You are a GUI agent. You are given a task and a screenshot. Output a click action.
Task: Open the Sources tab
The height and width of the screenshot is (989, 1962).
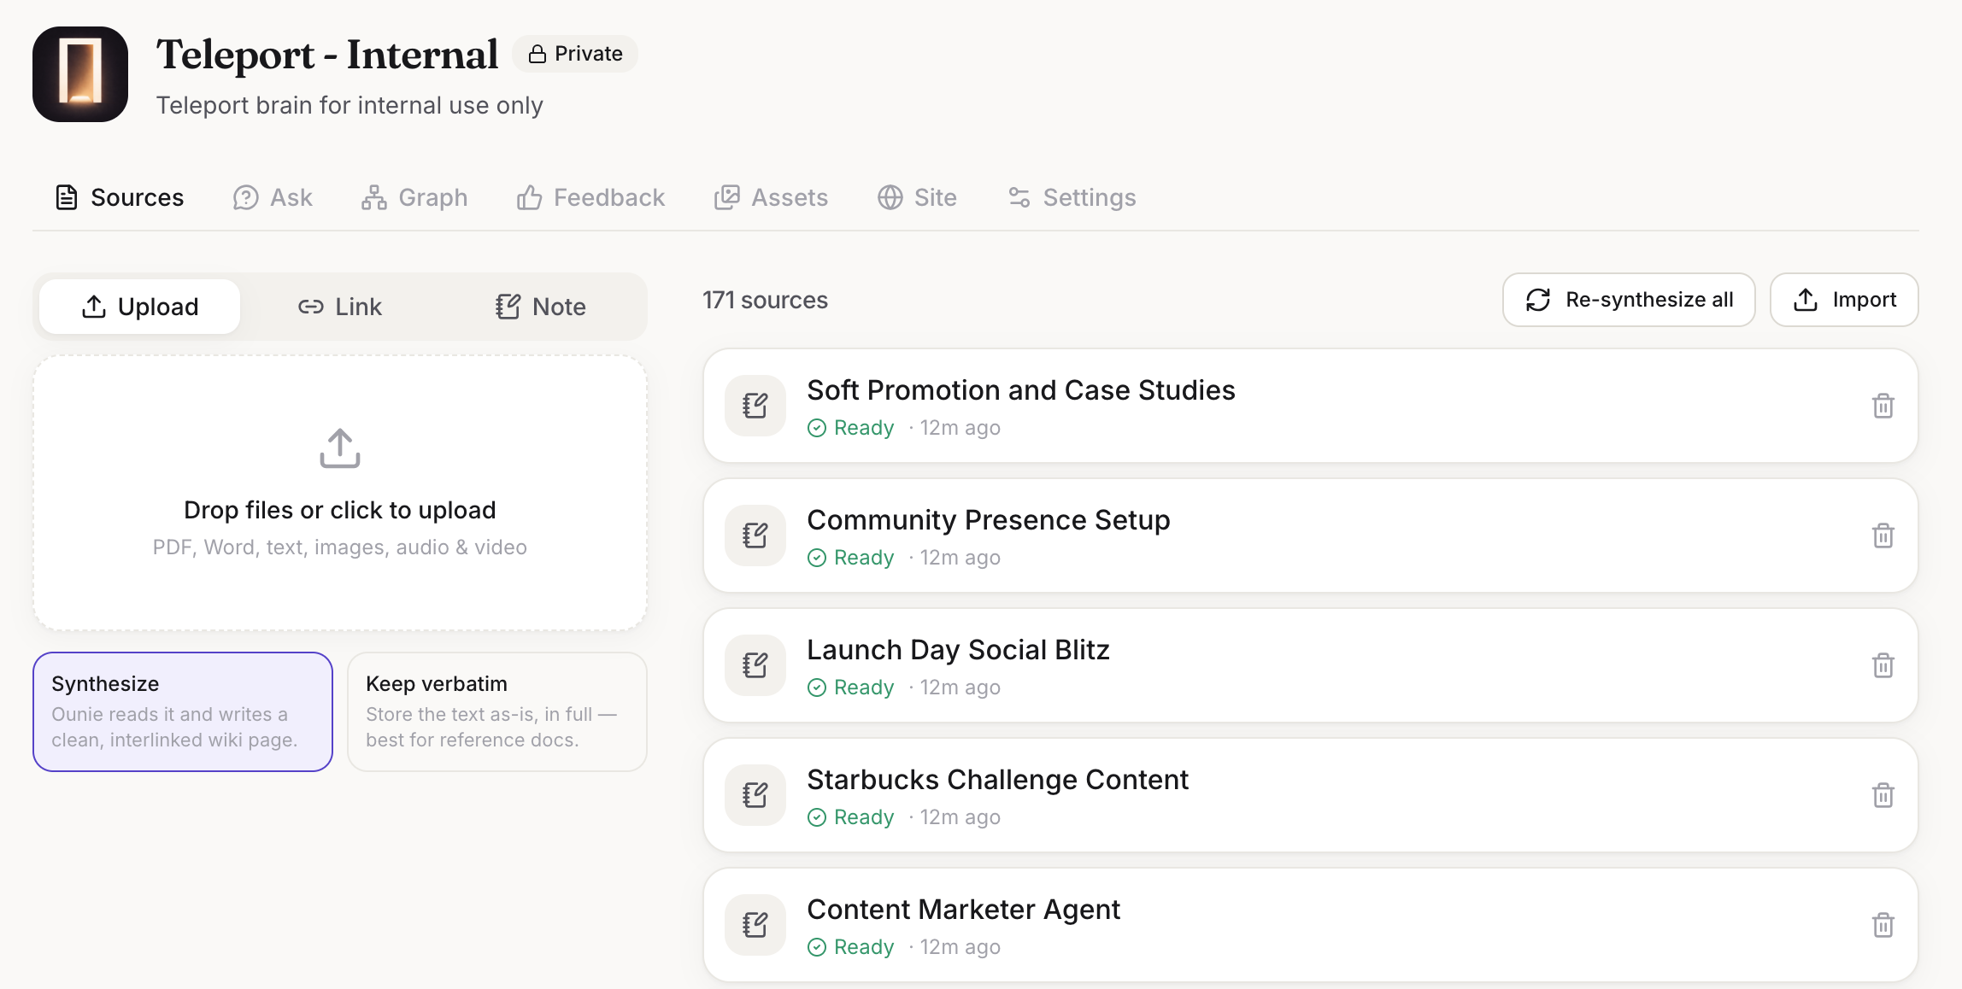tap(120, 197)
